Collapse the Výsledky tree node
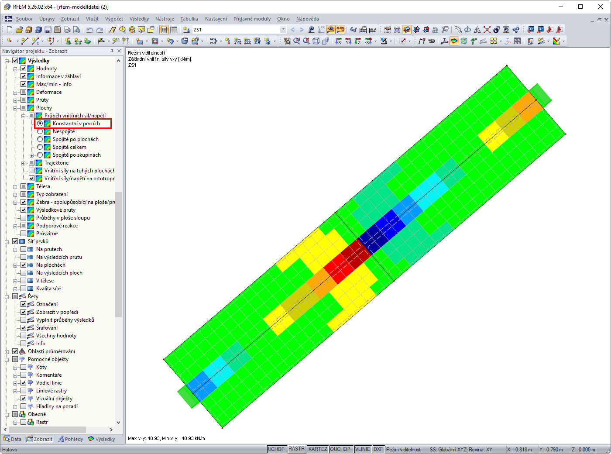This screenshot has height=454, width=611. coord(7,61)
